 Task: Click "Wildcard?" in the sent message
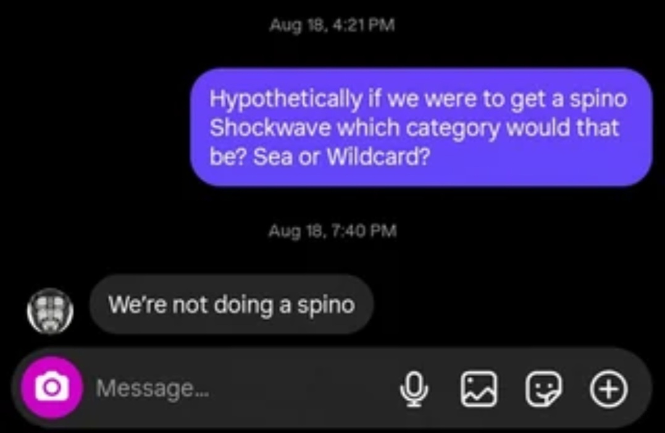[x=379, y=157]
